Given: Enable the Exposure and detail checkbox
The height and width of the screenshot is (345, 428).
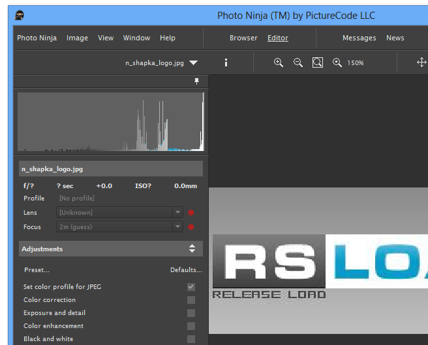Looking at the screenshot, I should pos(191,313).
